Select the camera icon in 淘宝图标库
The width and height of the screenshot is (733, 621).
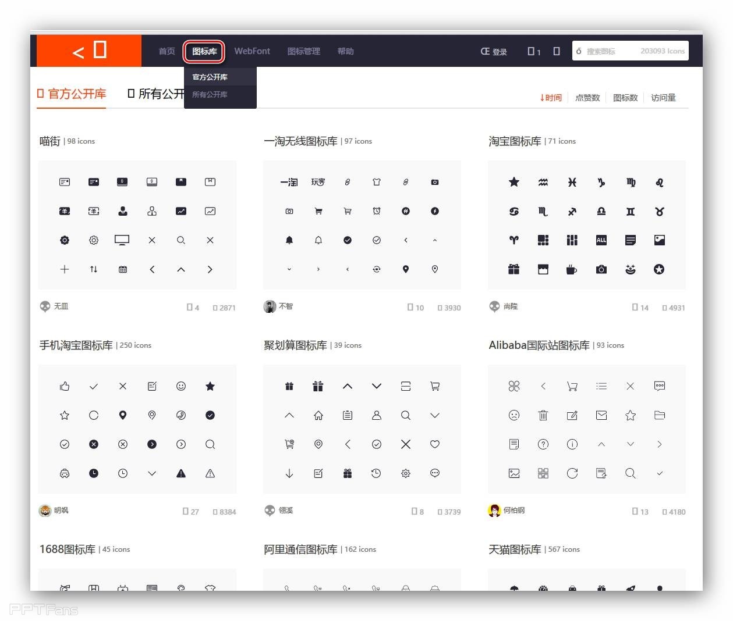tap(601, 269)
